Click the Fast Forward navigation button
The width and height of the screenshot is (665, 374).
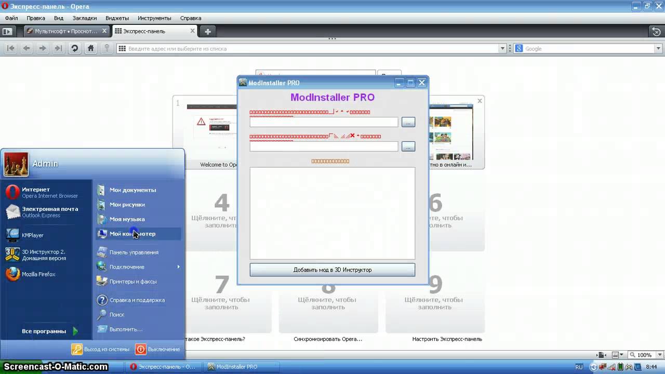pyautogui.click(x=58, y=48)
